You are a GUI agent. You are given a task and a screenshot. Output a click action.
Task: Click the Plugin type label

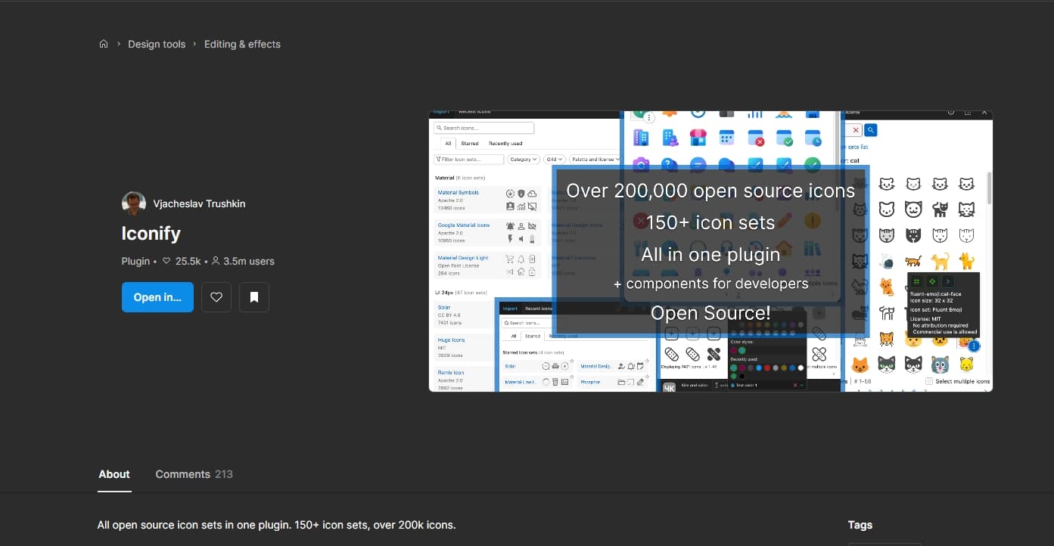tap(135, 261)
